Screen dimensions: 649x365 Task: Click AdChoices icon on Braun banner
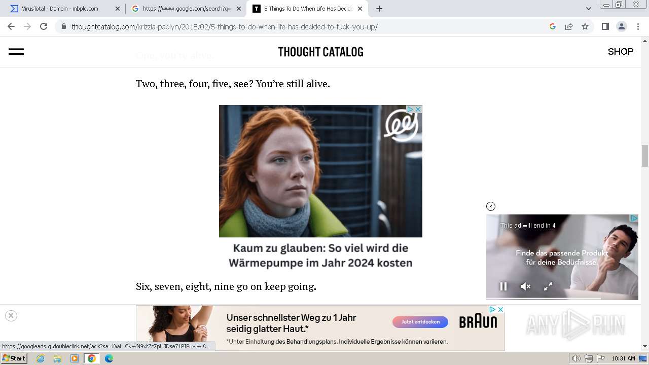coord(492,309)
